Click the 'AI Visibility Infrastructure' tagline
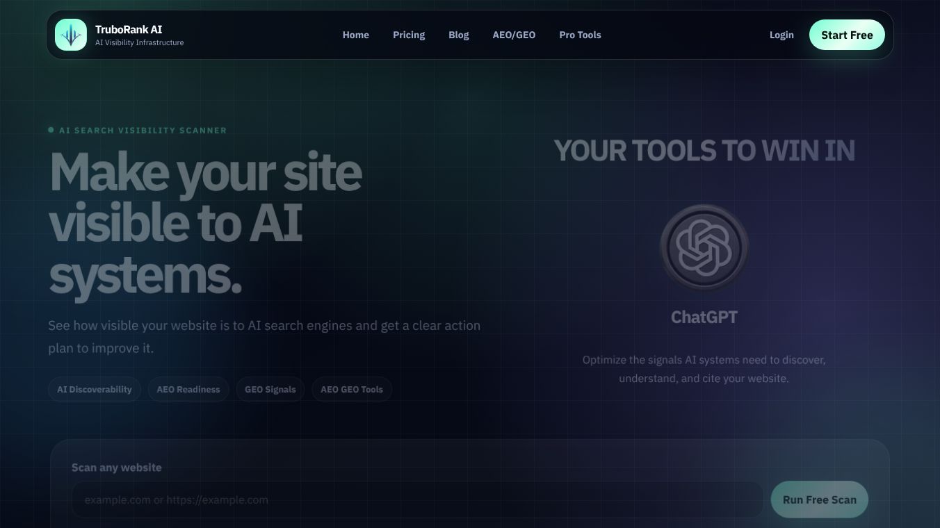Viewport: 940px width, 528px height. (x=140, y=43)
